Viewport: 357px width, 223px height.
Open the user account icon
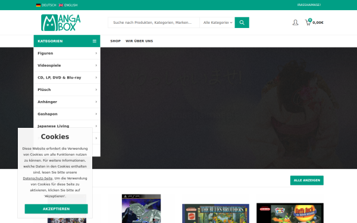click(295, 23)
